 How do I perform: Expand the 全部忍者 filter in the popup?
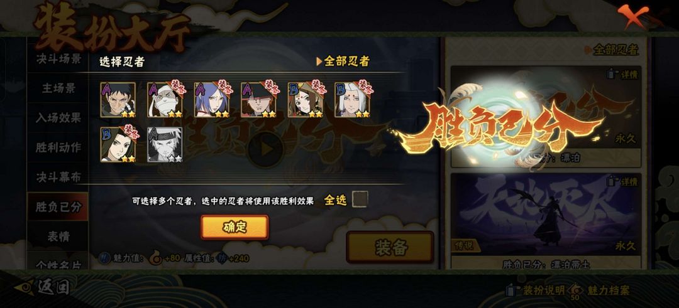343,61
